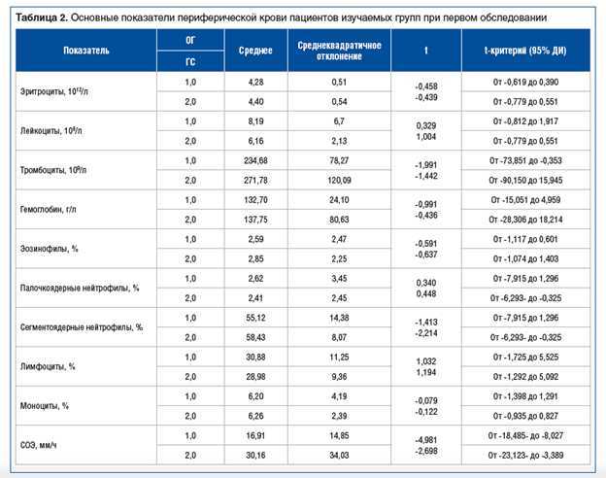Select interval 'От -1,074 до 1,403'
Image resolution: width=606 pixels, height=478 pixels.
pos(525,259)
